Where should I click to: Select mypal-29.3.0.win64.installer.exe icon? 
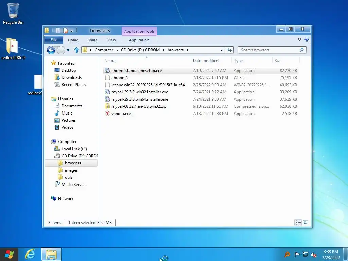tap(107, 99)
